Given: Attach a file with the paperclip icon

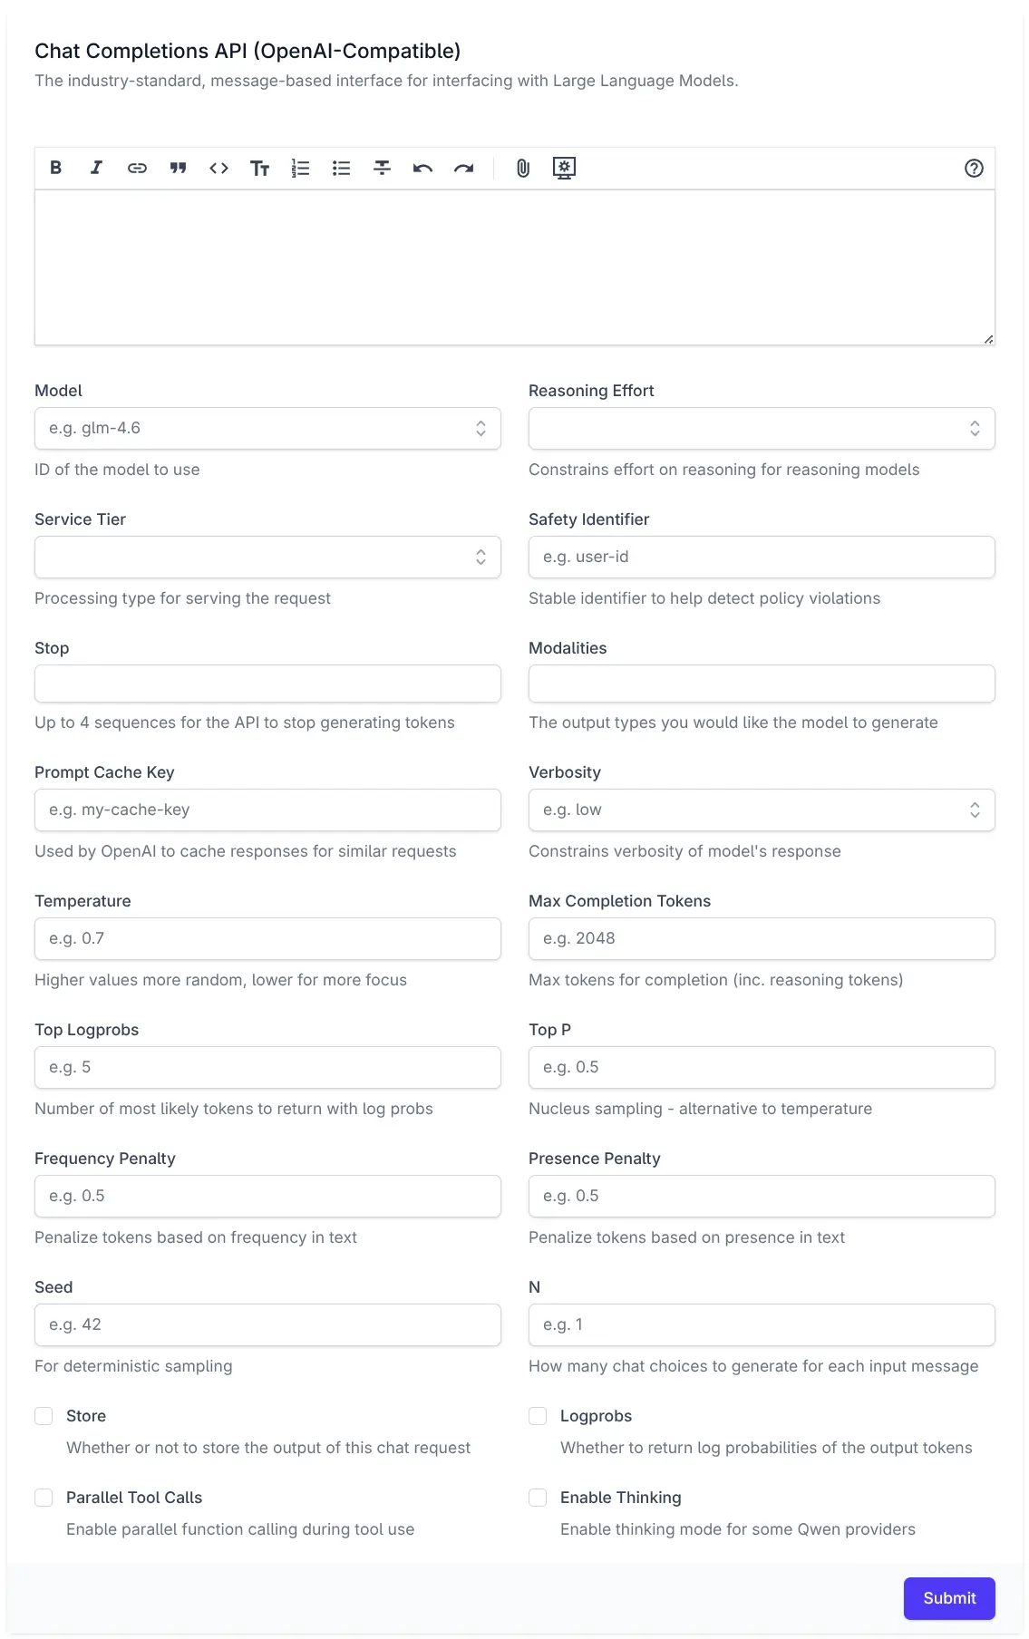Looking at the screenshot, I should coord(523,168).
